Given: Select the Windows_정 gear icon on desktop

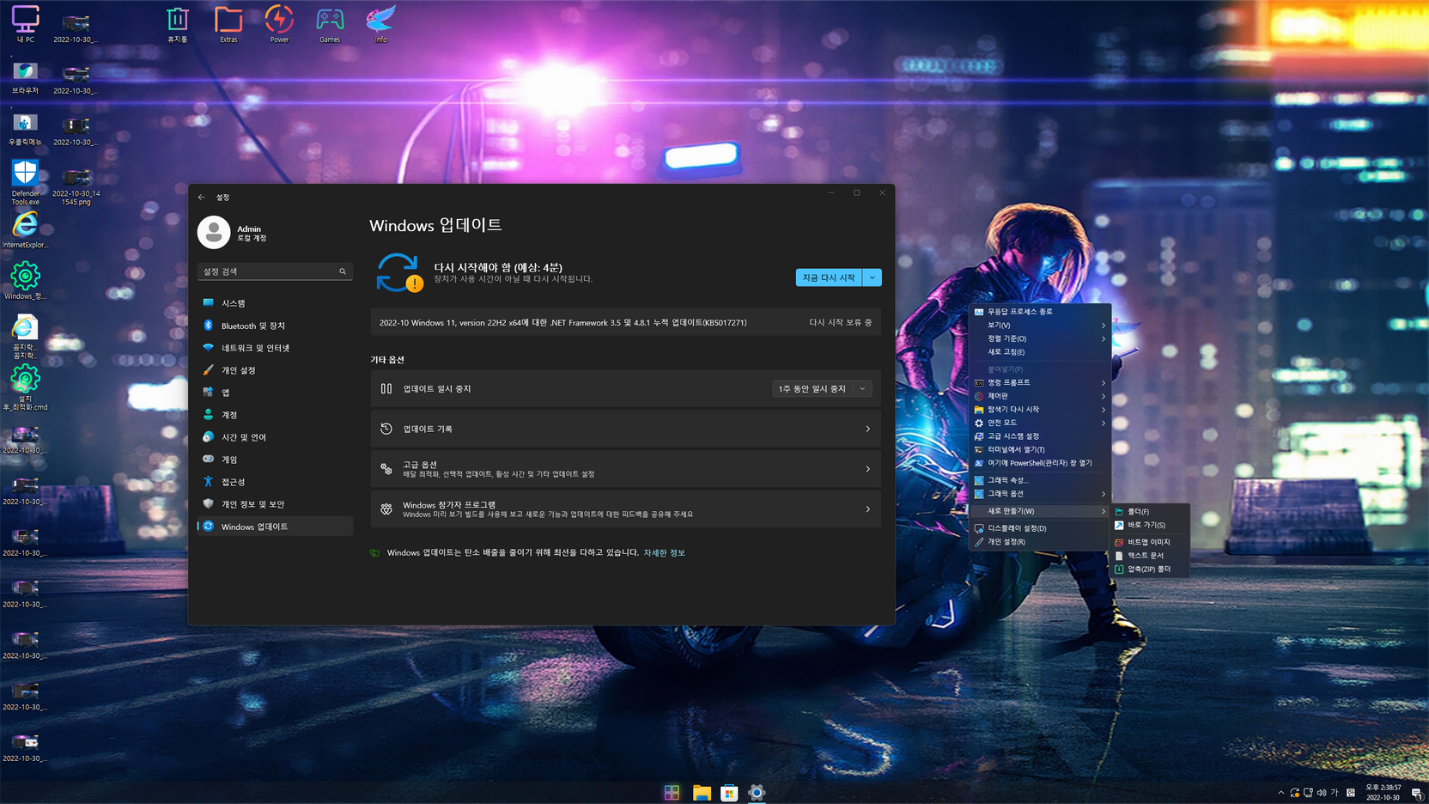Looking at the screenshot, I should pos(25,281).
